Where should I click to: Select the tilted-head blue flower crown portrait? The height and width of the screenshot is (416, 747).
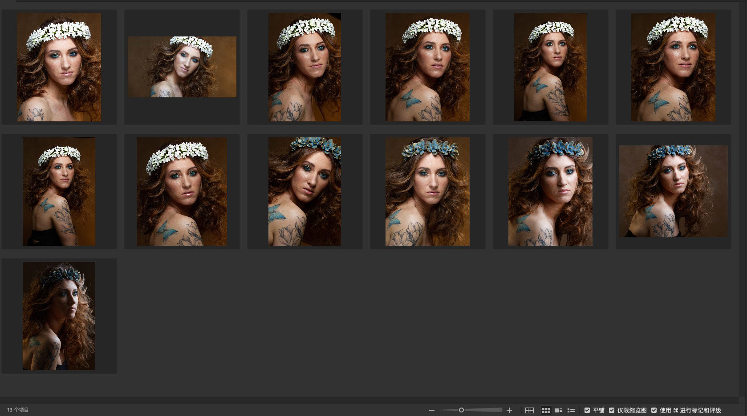(x=304, y=192)
